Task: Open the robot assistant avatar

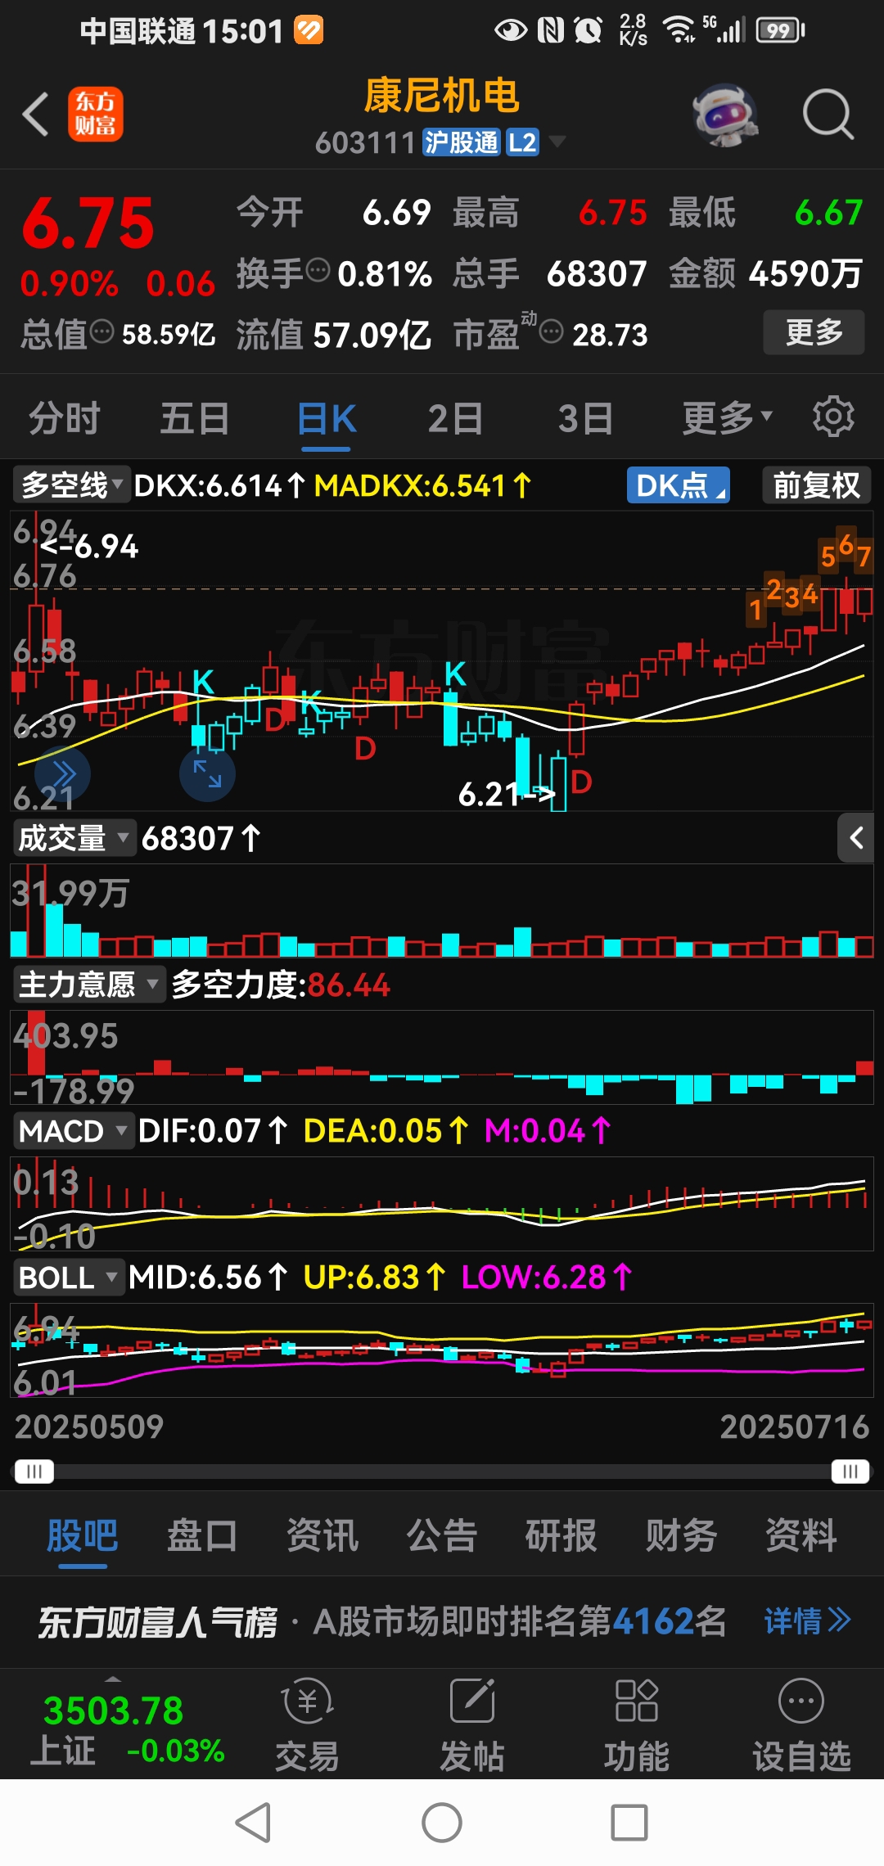Action: pyautogui.click(x=724, y=115)
